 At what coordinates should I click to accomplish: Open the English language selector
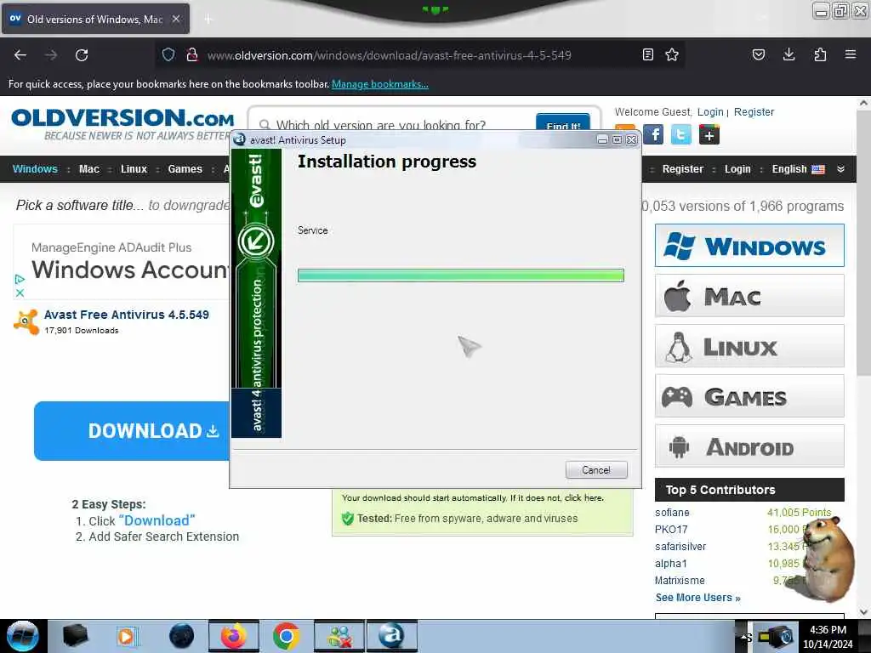tap(798, 169)
